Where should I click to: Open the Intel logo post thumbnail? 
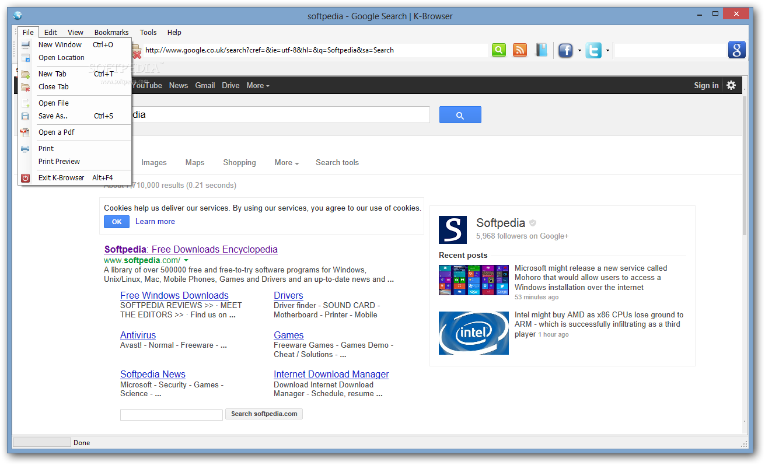[x=474, y=333]
